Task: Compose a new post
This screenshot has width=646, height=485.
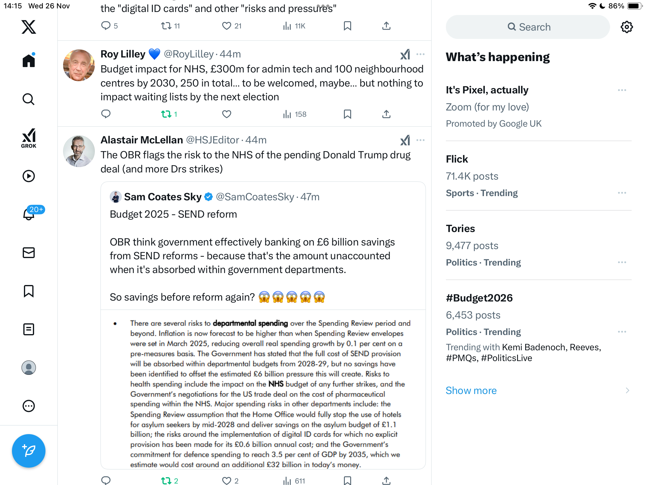Action: (x=29, y=451)
